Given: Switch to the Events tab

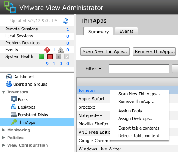Looking at the screenshot, I should pos(126,31).
